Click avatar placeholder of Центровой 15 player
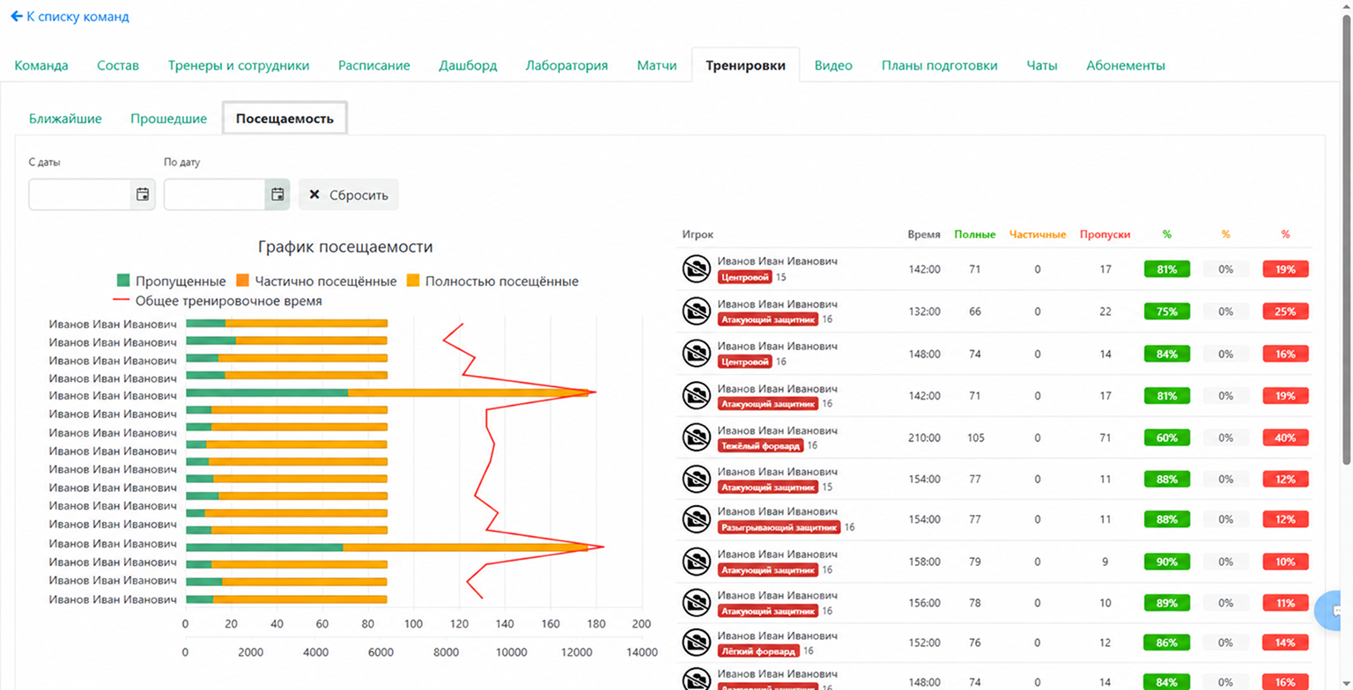The width and height of the screenshot is (1353, 690). 697,269
